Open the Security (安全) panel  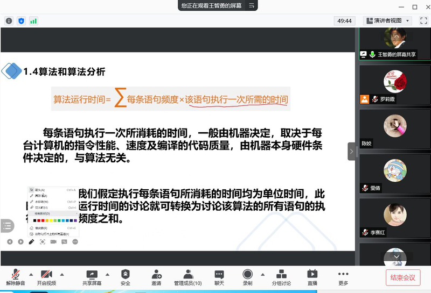tap(126, 277)
